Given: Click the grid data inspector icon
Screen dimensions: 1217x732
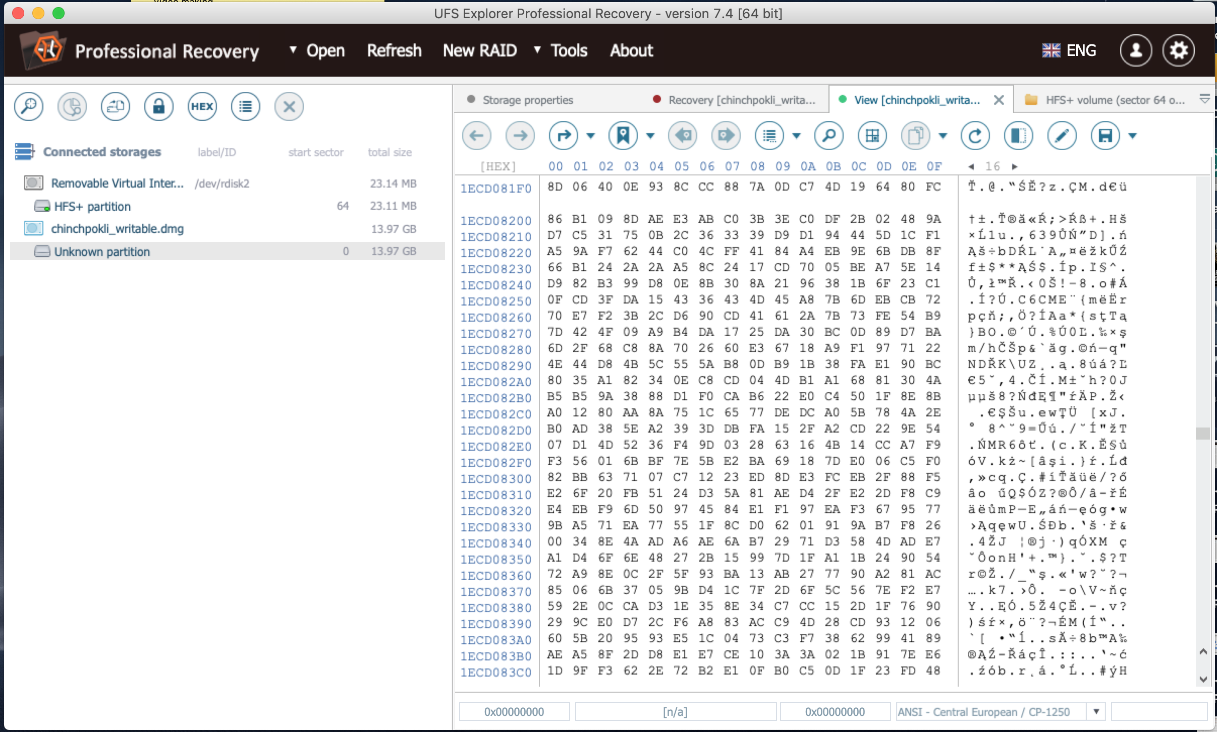Looking at the screenshot, I should (x=872, y=136).
